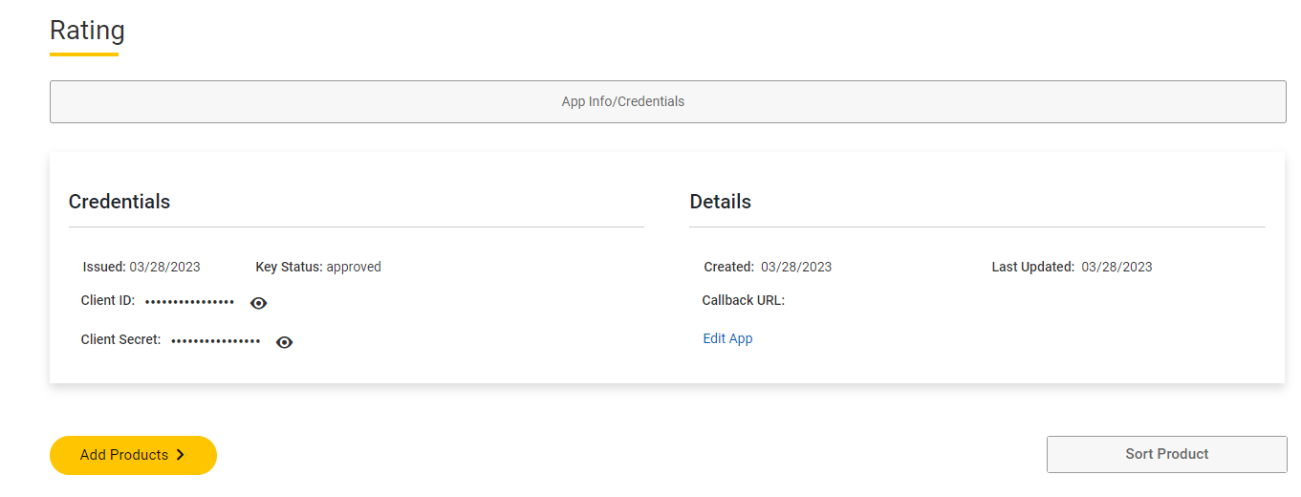Click the chevron arrow in Add Products

181,455
